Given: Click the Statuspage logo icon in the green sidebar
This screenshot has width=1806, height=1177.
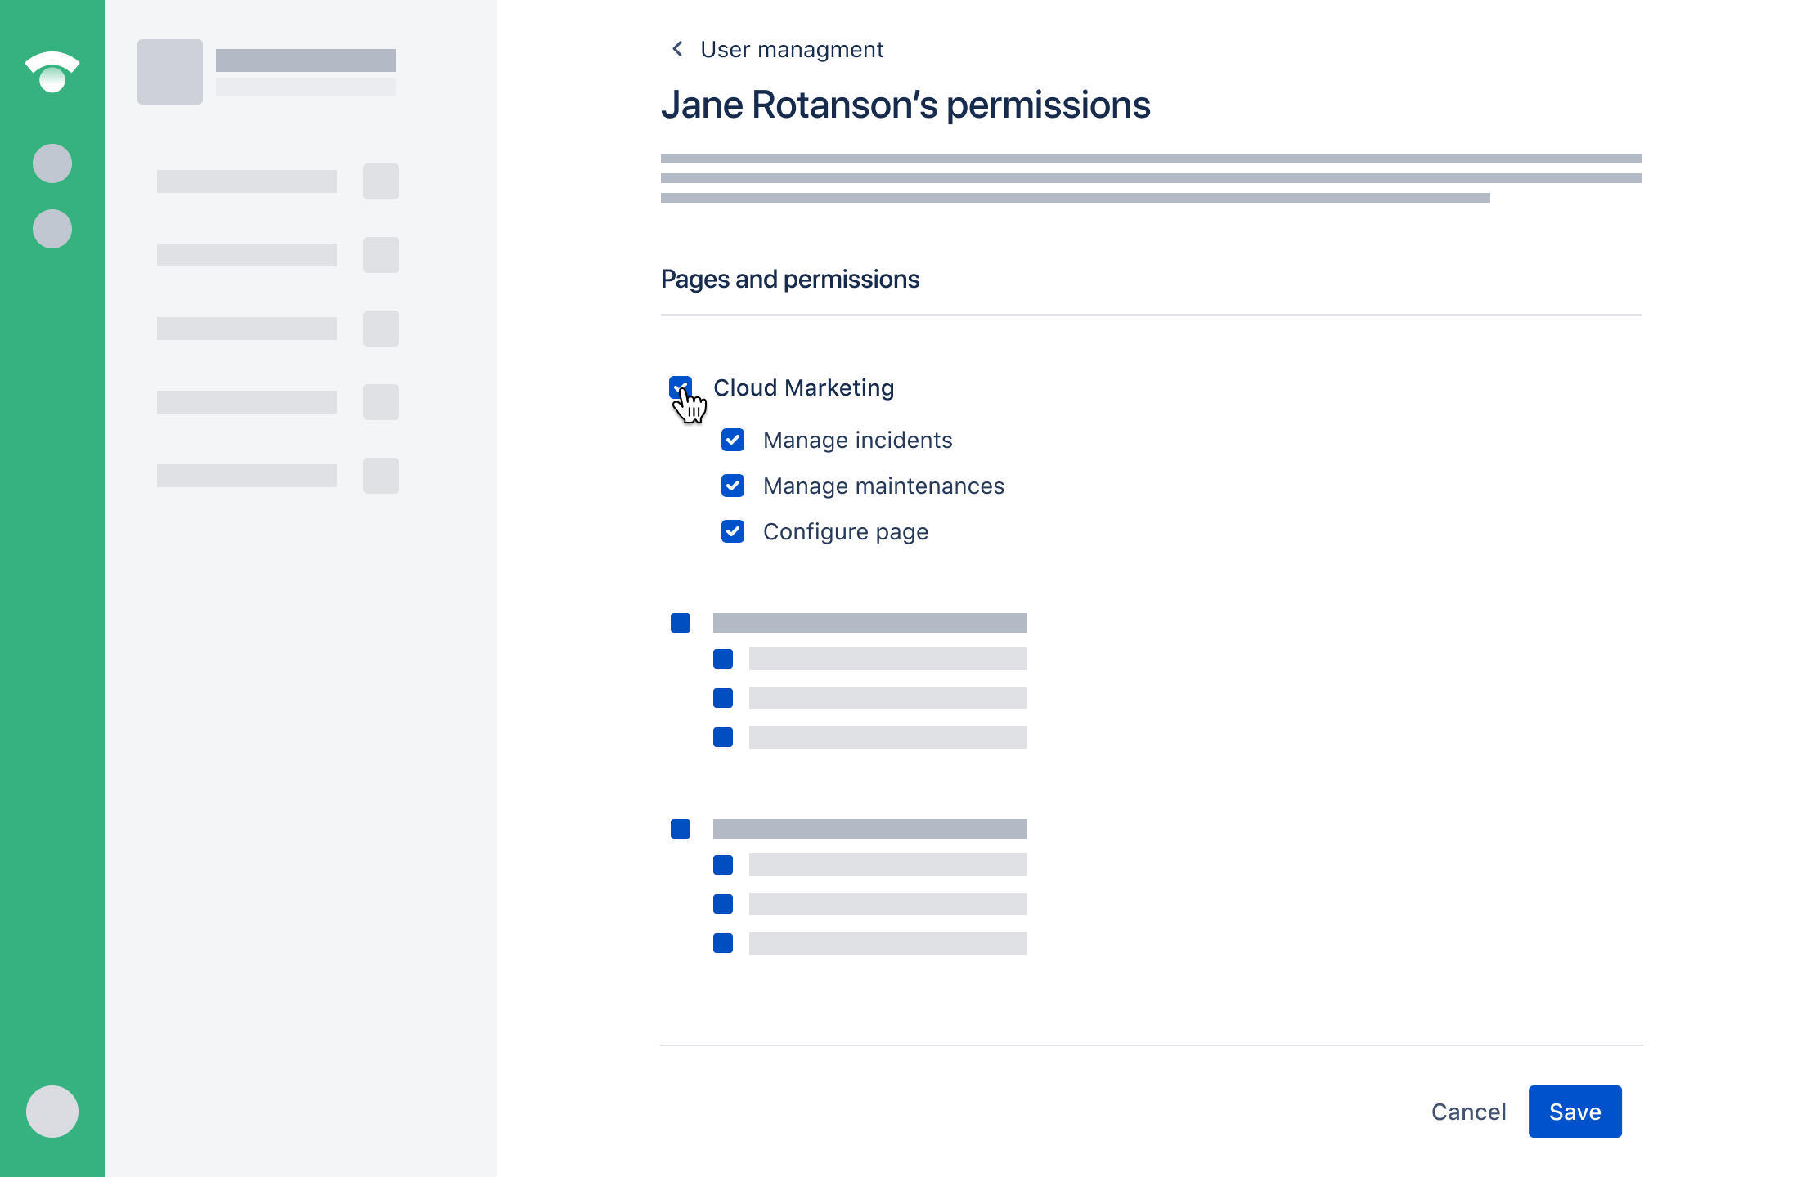Looking at the screenshot, I should [x=52, y=72].
